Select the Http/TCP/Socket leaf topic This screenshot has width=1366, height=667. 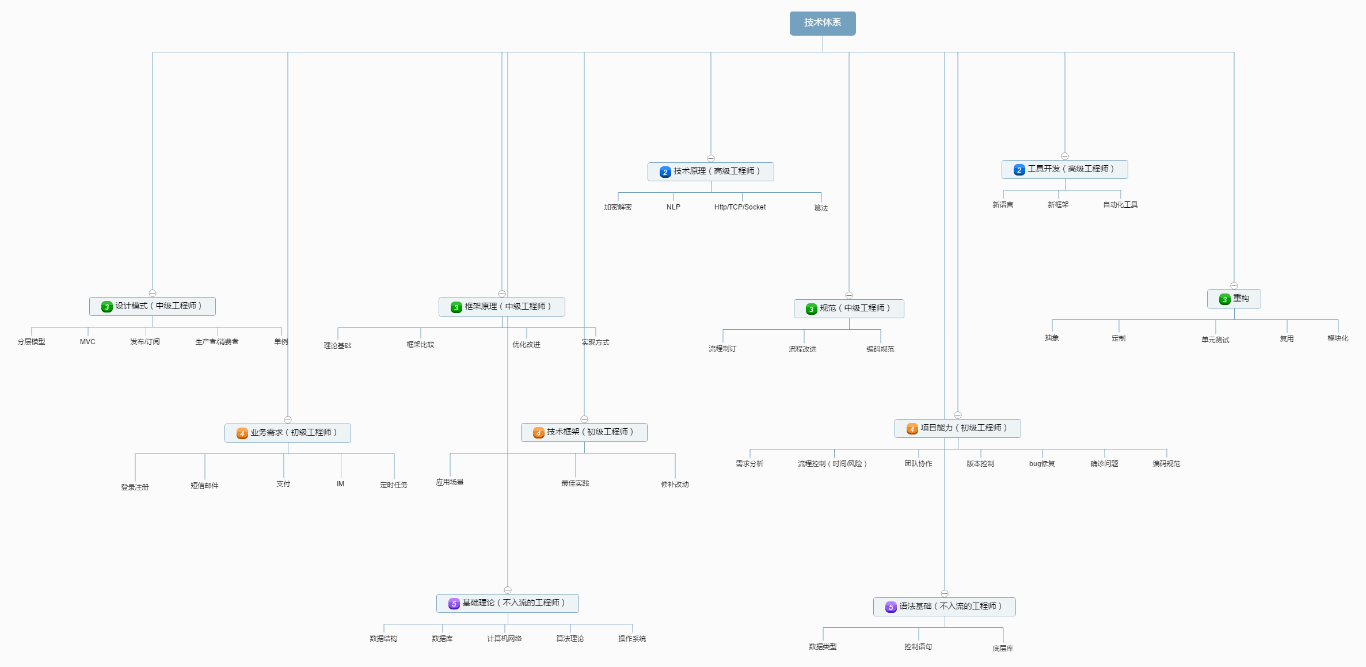(x=740, y=207)
